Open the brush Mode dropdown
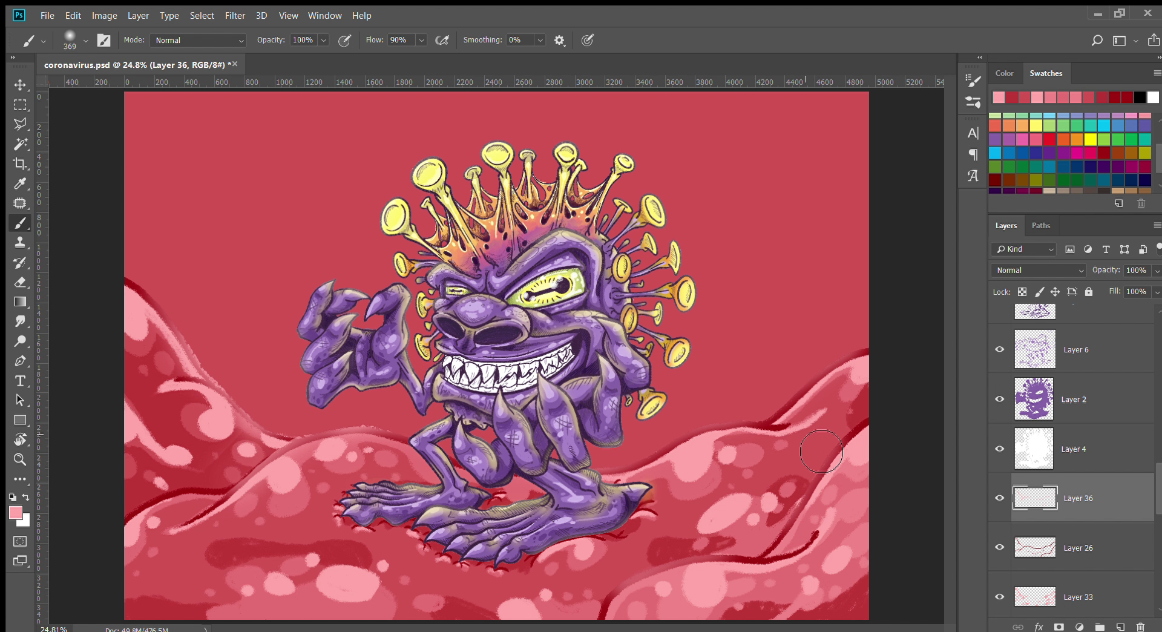The height and width of the screenshot is (632, 1162). [x=199, y=41]
